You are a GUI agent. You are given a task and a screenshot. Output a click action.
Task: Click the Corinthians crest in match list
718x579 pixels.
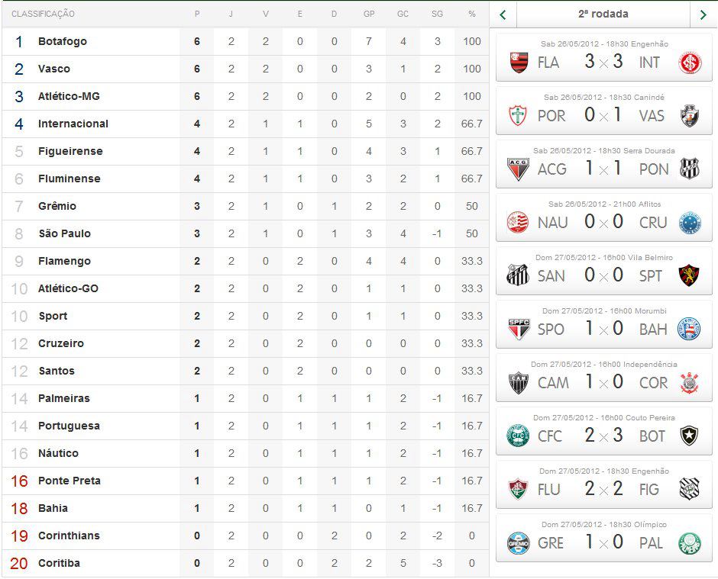[x=690, y=383]
